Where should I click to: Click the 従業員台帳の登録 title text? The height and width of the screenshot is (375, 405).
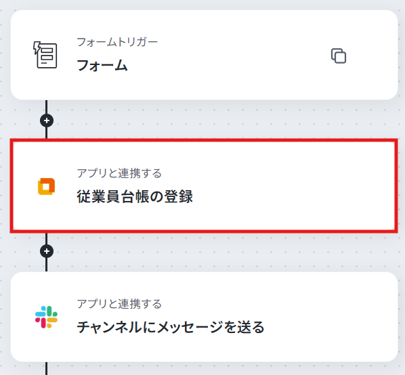click(x=135, y=196)
